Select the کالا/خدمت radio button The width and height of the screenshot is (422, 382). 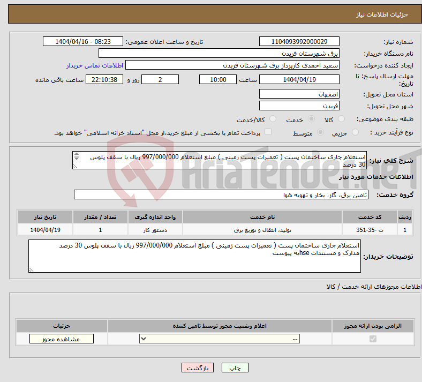click(273, 119)
